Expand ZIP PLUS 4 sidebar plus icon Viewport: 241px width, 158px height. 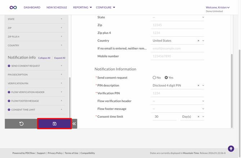(61, 36)
